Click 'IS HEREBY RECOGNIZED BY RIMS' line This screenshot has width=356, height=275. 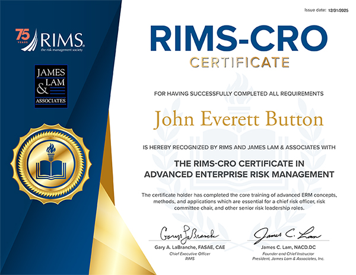point(239,147)
